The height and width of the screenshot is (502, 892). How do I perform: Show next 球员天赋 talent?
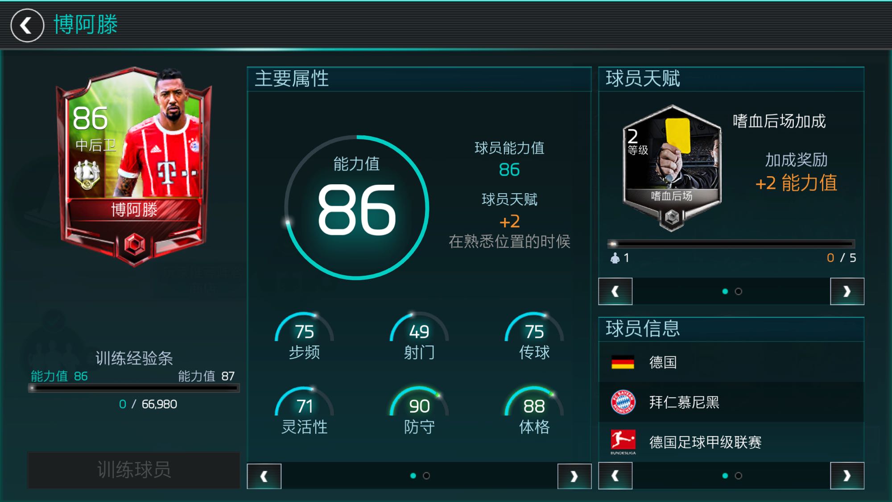tap(847, 291)
